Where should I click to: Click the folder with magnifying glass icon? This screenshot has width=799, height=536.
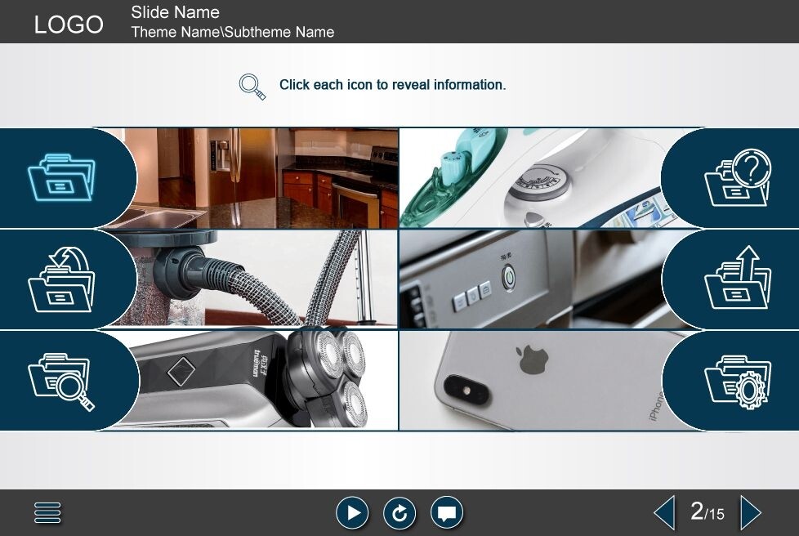pyautogui.click(x=61, y=381)
